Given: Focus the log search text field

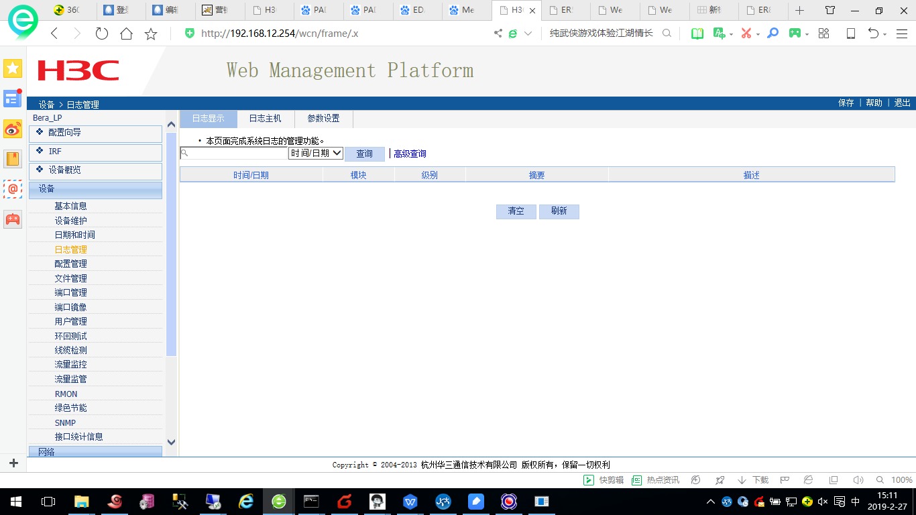Looking at the screenshot, I should pos(234,154).
